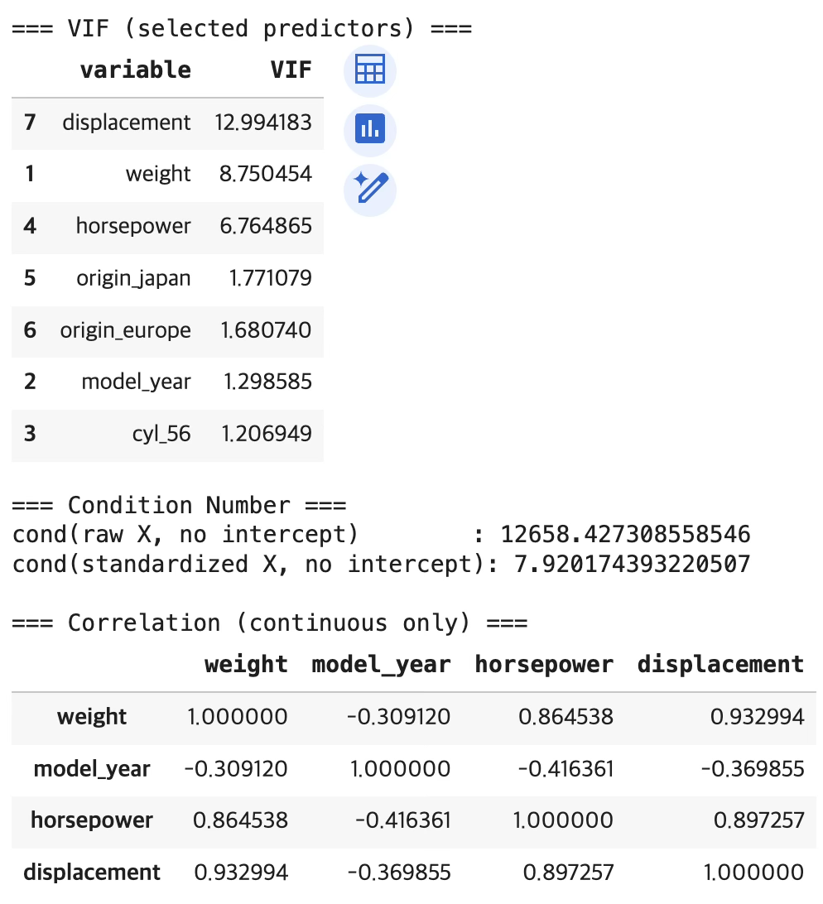The image size is (823, 904).
Task: Click the weight correlation column header
Action: click(x=246, y=664)
